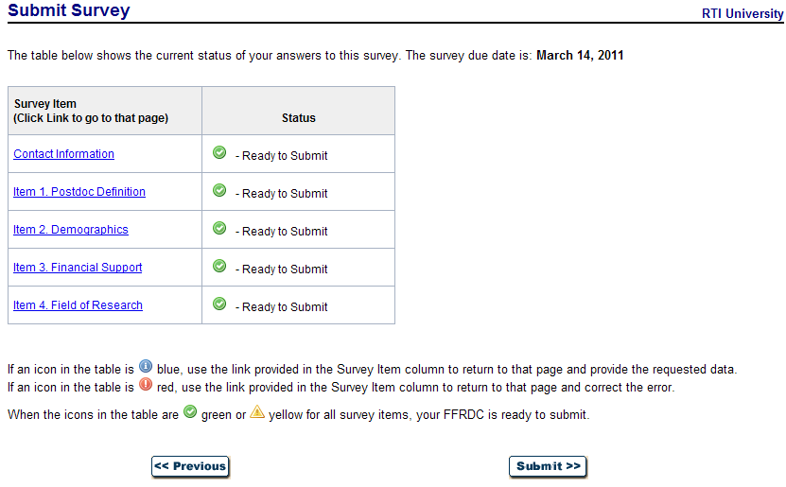Viewport: 786px width, 487px height.
Task: Click the green check icon for Contact Information
Action: [x=219, y=152]
